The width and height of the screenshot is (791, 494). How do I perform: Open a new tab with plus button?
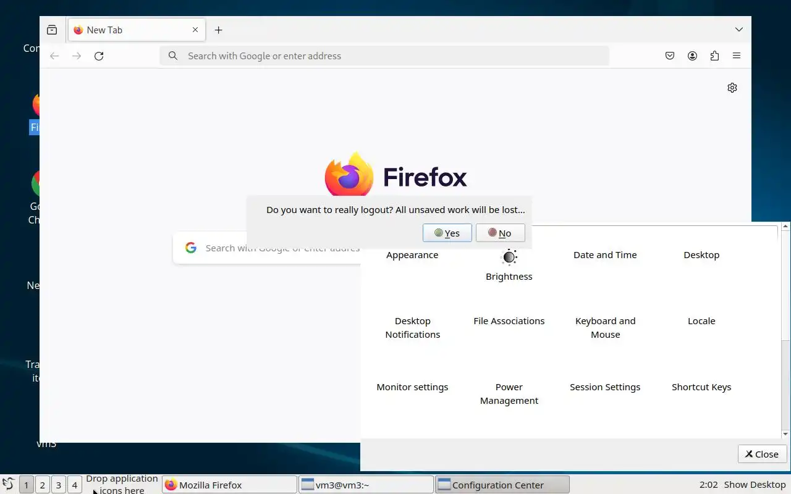(218, 30)
